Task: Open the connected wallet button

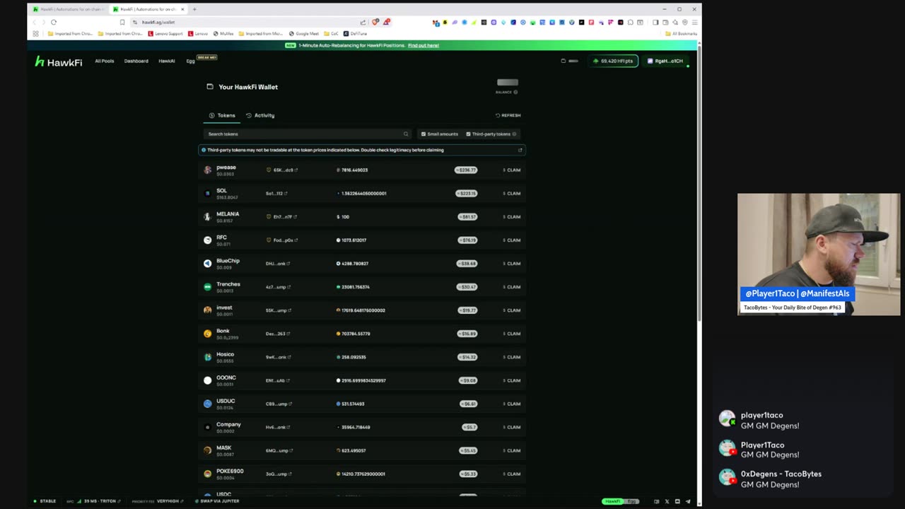Action: (x=666, y=61)
